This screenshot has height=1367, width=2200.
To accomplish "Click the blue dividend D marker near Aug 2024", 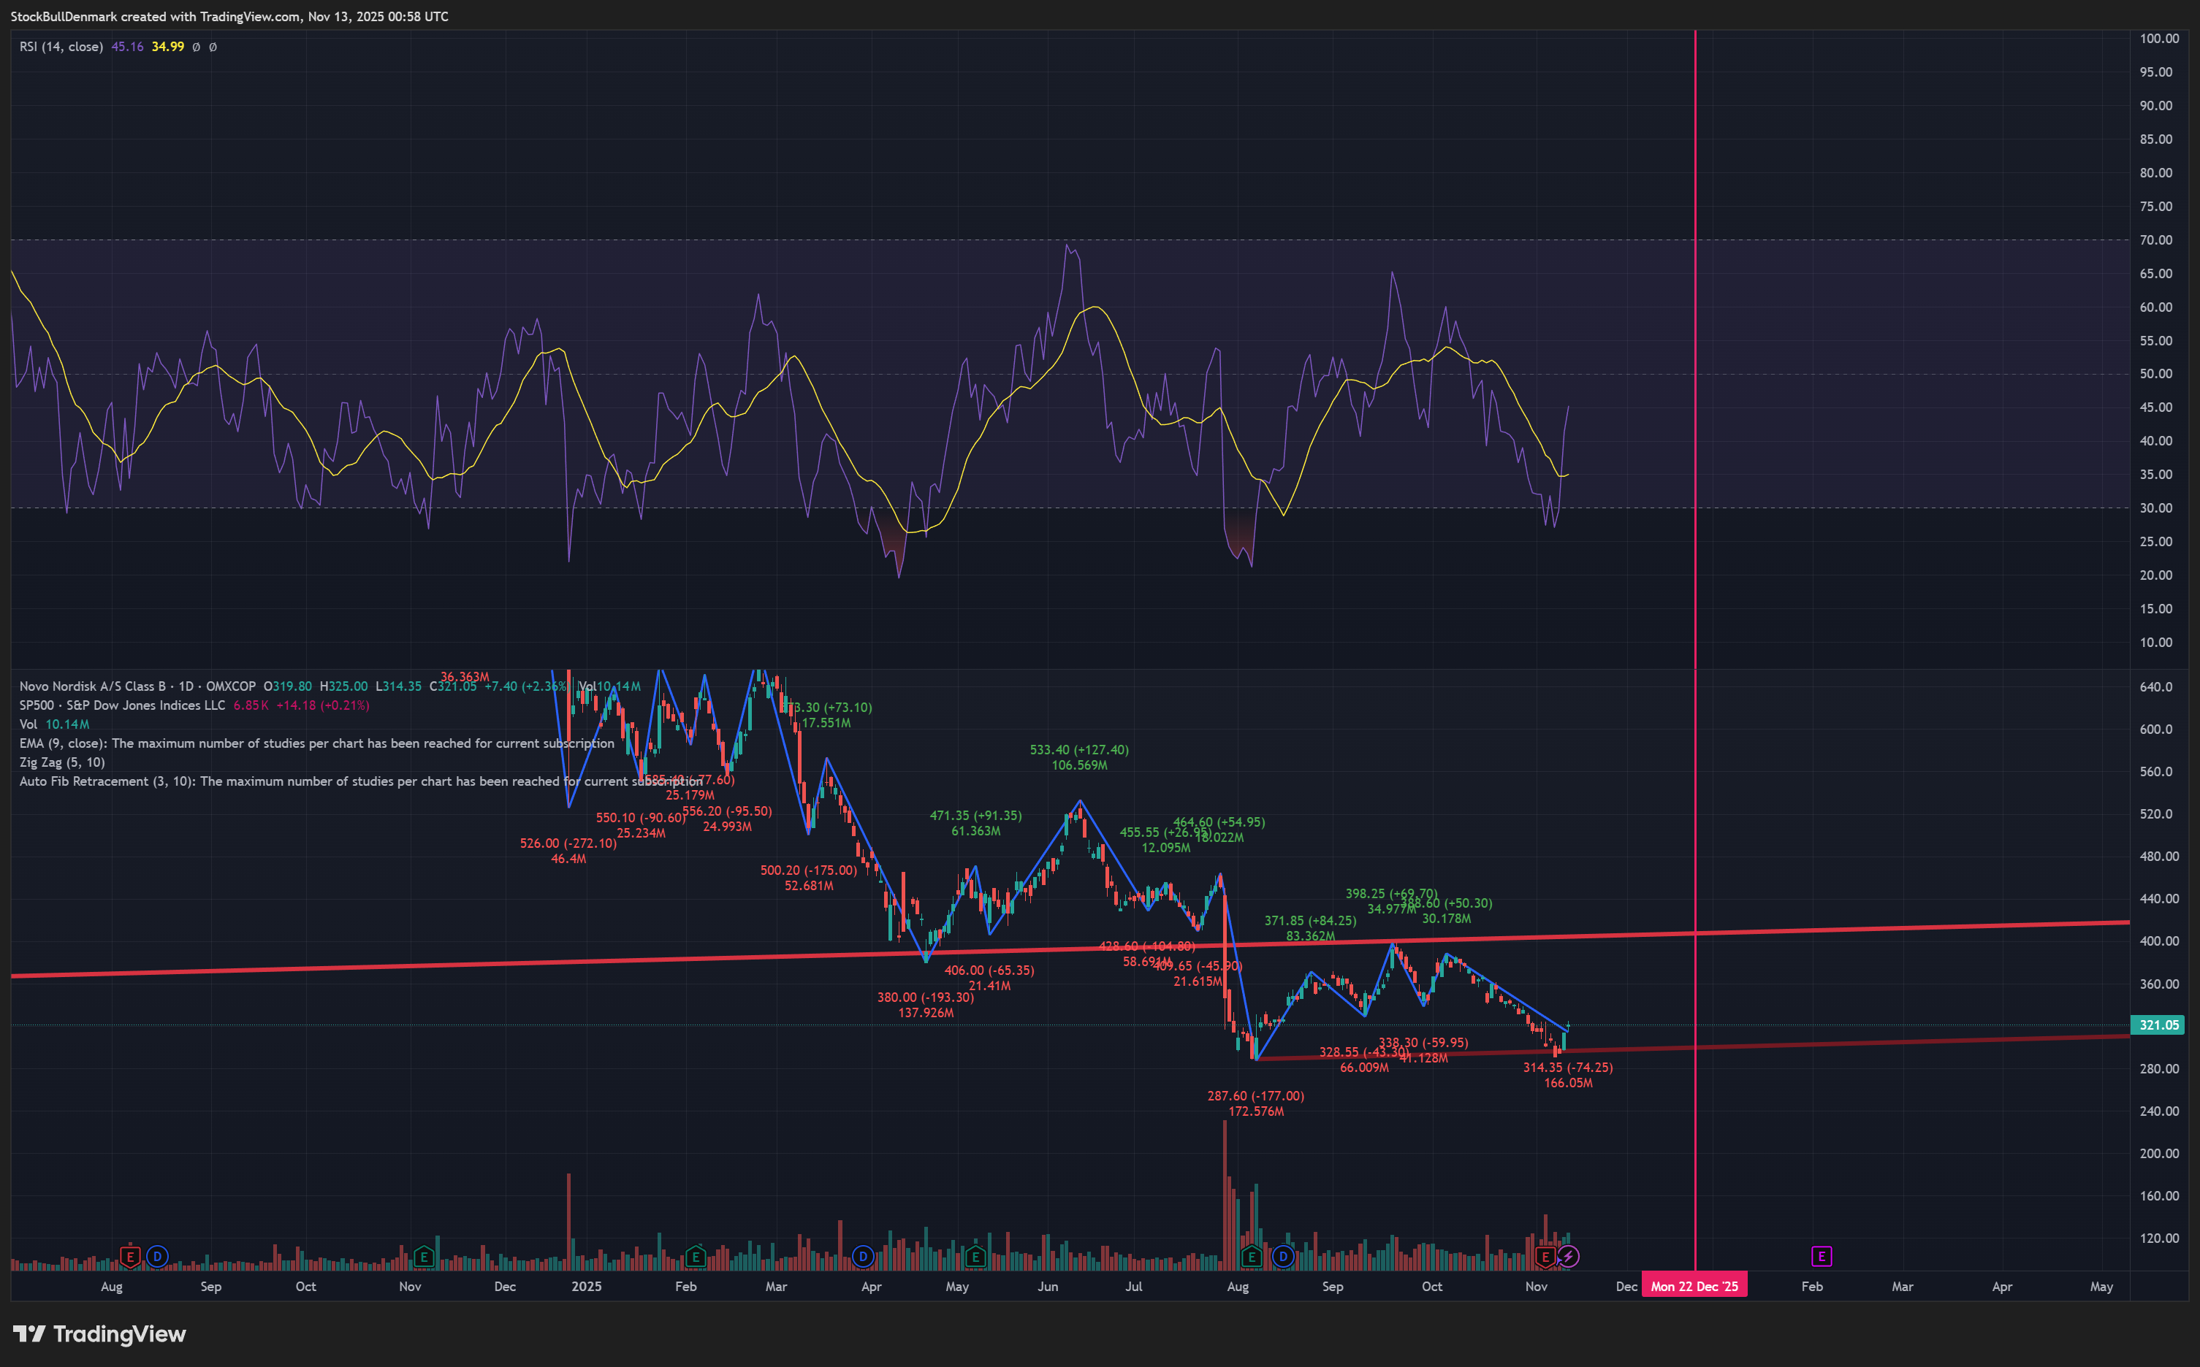I will tap(157, 1256).
